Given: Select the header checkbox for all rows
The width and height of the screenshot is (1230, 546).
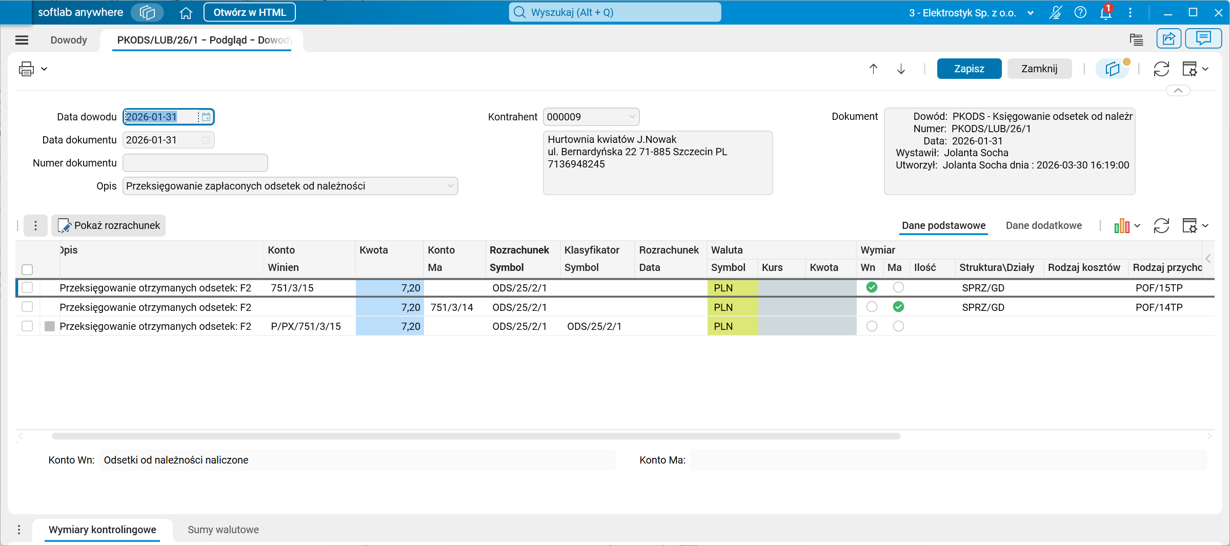Looking at the screenshot, I should click(27, 269).
